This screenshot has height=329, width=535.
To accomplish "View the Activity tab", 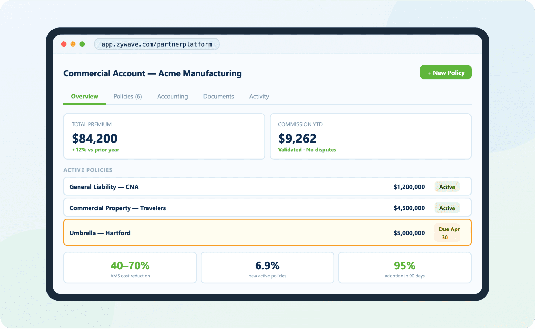I will coord(259,96).
